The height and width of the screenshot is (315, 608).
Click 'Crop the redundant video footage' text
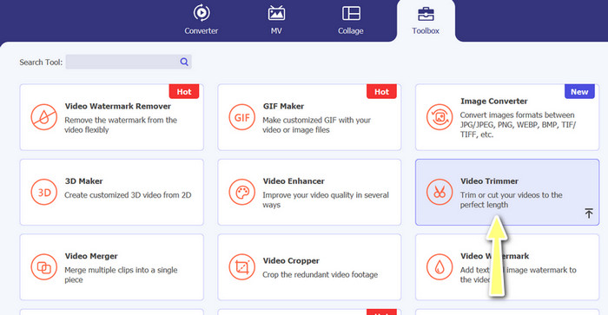(x=320, y=275)
